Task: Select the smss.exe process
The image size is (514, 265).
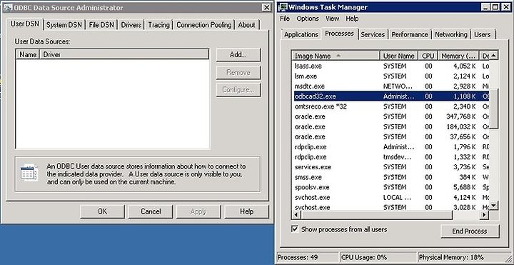Action: (390, 177)
